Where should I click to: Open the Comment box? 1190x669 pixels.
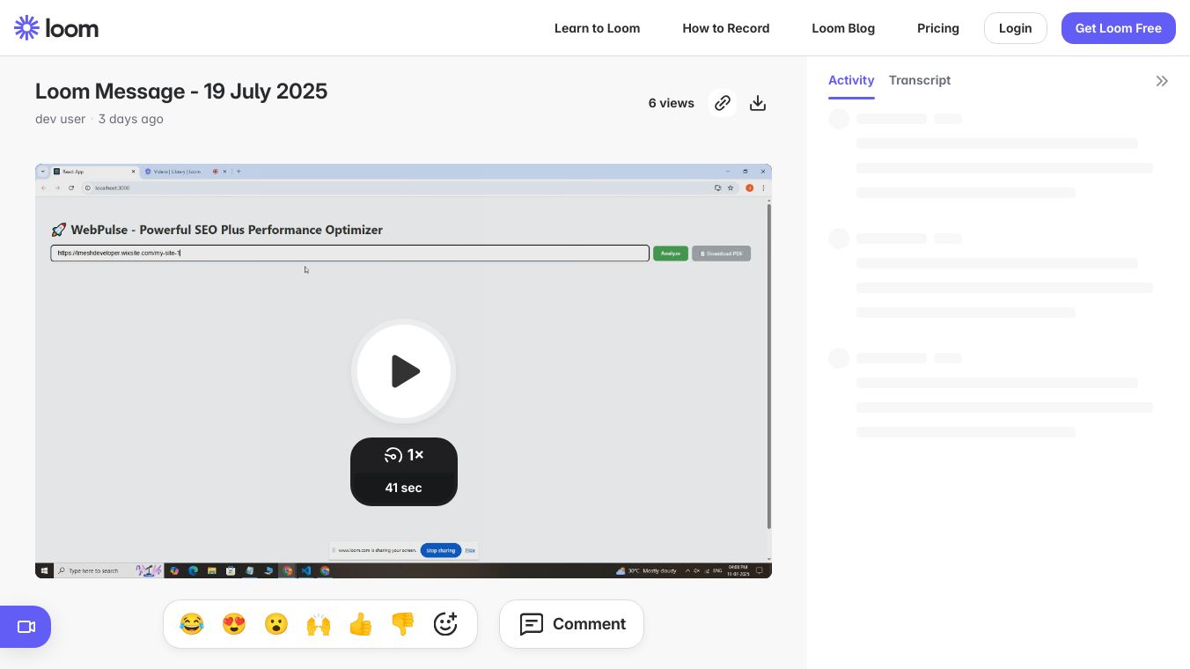(571, 624)
